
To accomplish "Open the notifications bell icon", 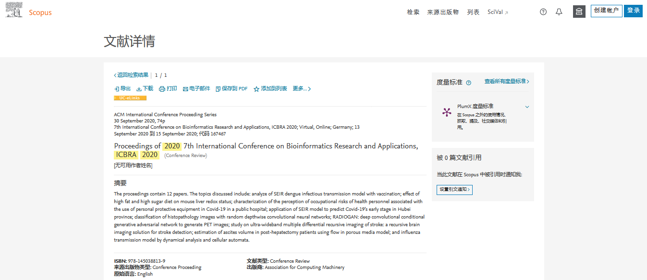I will point(559,12).
